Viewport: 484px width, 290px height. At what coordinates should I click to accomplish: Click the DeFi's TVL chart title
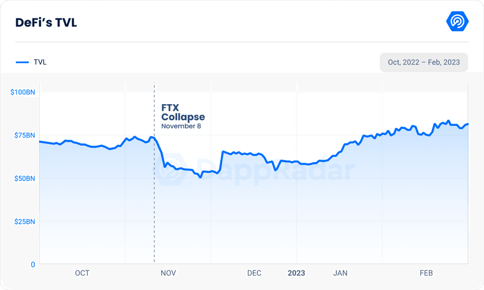coord(46,22)
